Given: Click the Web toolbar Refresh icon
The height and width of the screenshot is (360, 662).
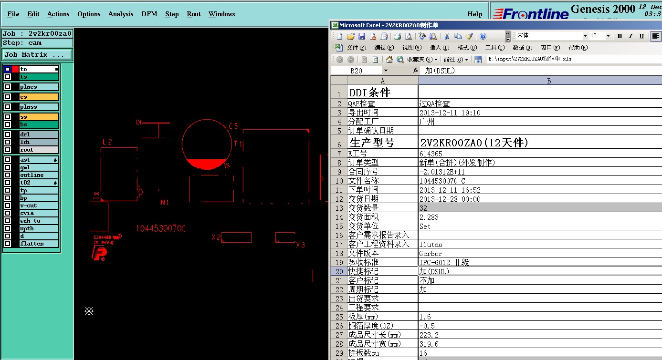Looking at the screenshot, I should click(x=375, y=60).
